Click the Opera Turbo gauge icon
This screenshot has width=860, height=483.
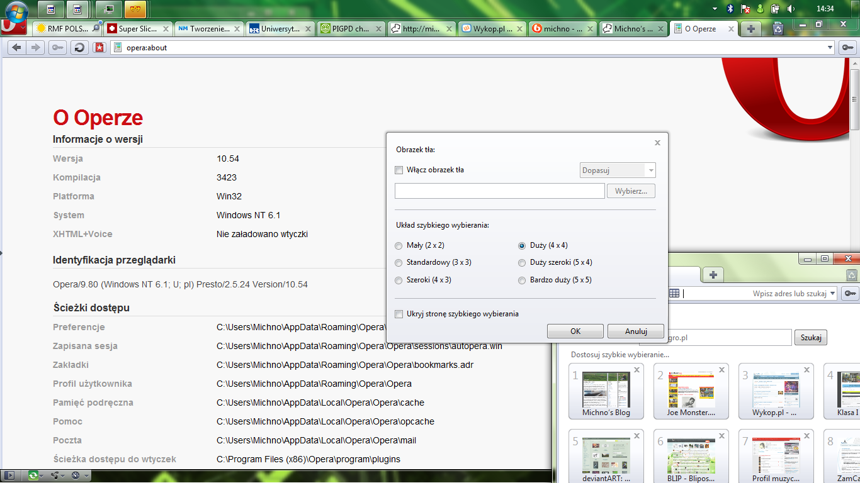(x=76, y=475)
